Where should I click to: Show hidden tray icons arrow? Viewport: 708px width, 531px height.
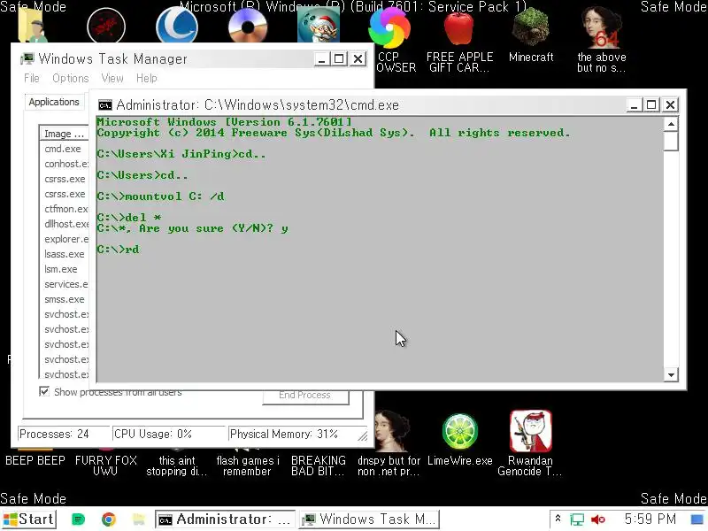(x=558, y=519)
